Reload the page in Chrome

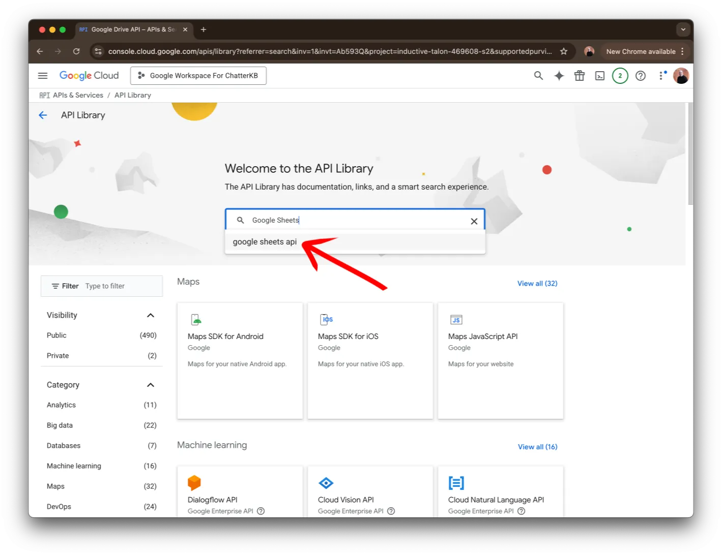(76, 51)
